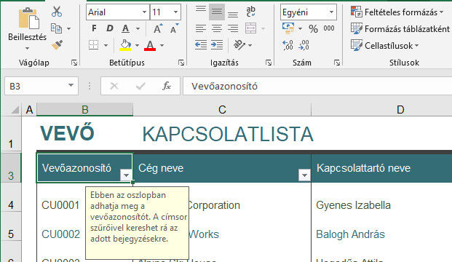The width and height of the screenshot is (452, 262).
Task: Click the merge cells icon
Action: (250, 28)
